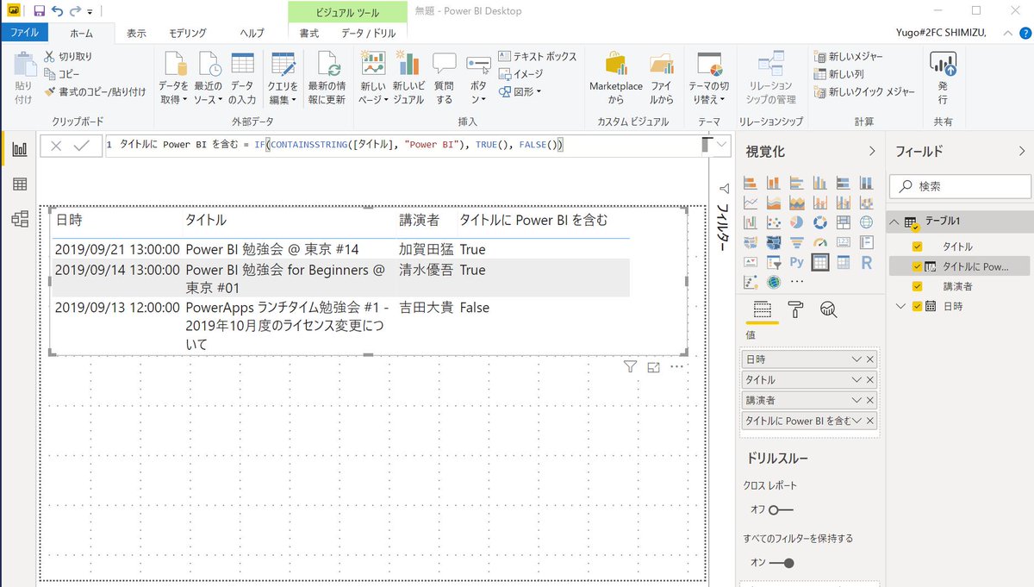
Task: Select the scatter chart visual
Action: click(773, 222)
